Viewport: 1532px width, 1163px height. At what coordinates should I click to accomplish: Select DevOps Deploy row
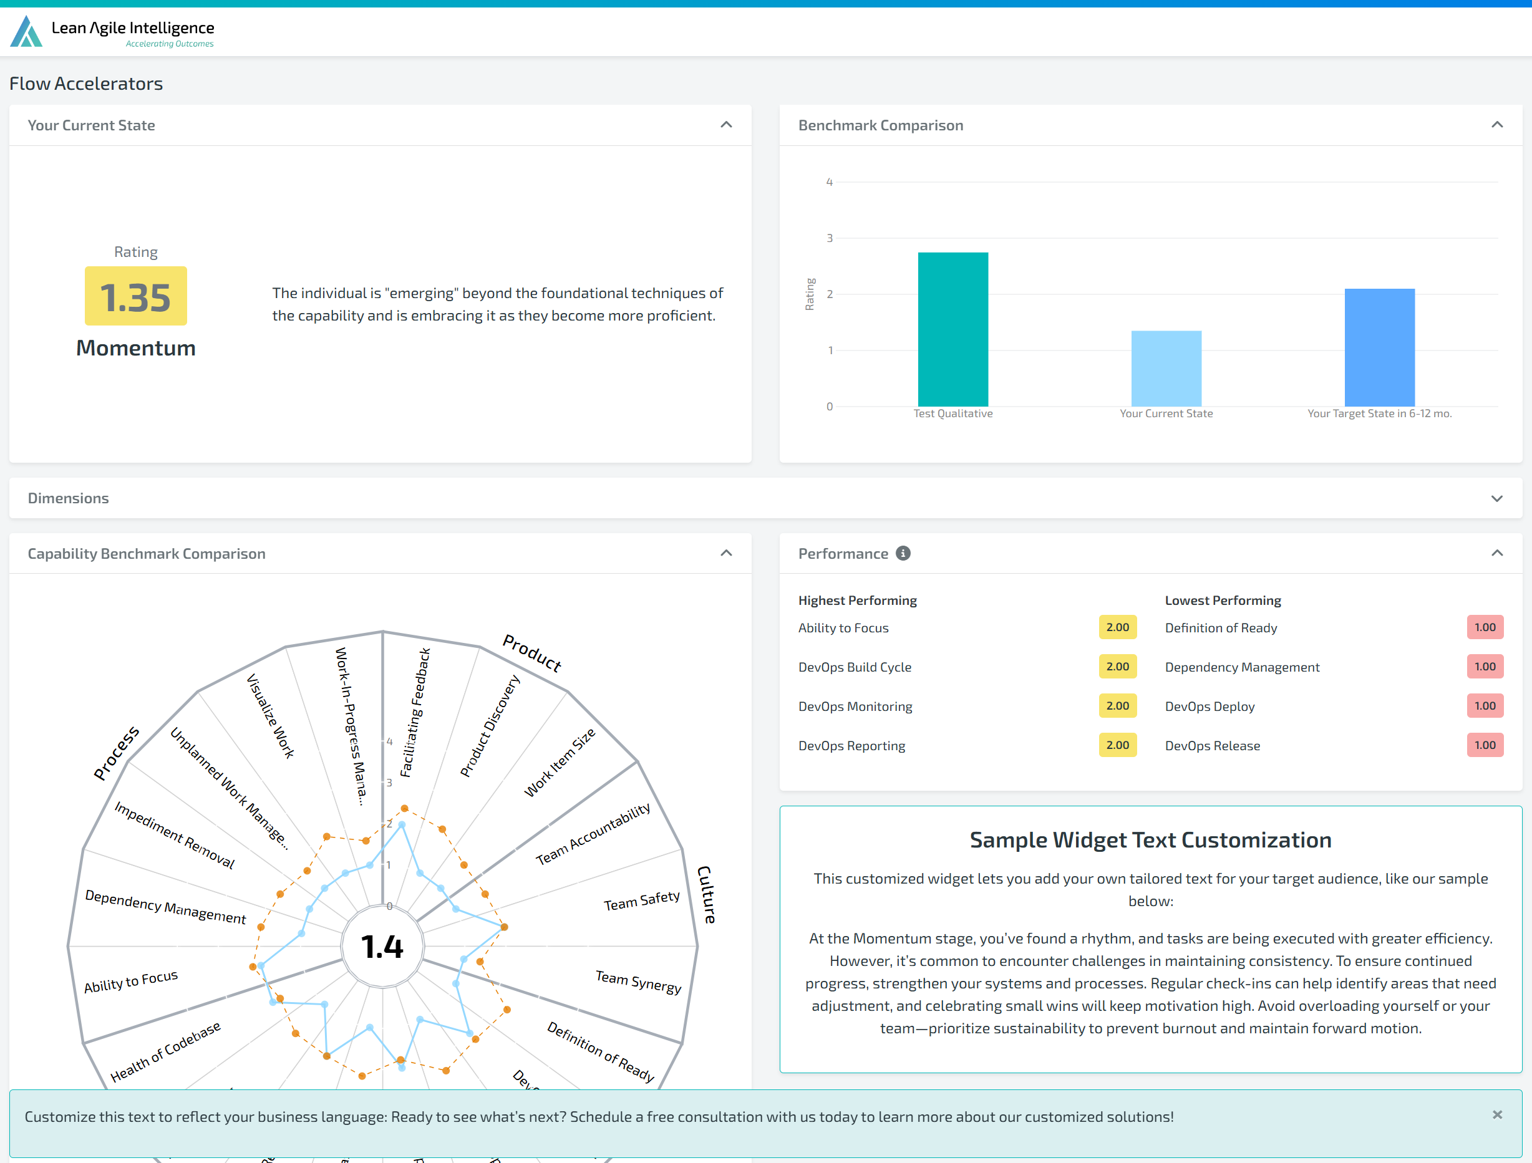1210,707
